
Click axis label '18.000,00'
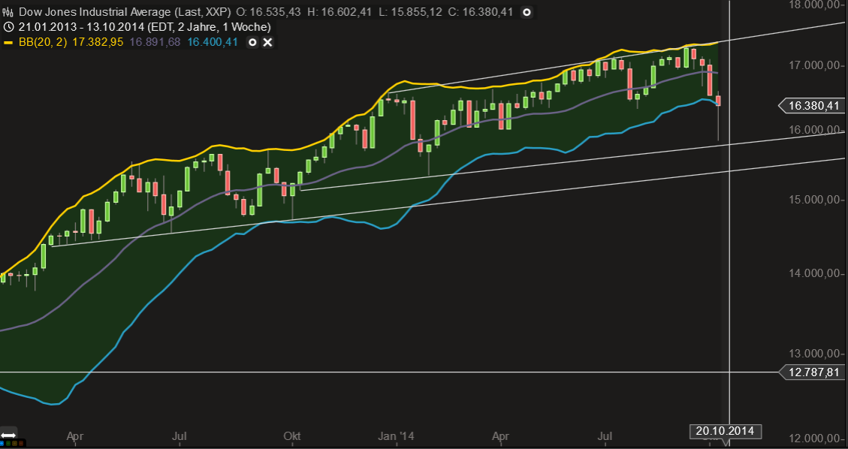[x=815, y=5]
